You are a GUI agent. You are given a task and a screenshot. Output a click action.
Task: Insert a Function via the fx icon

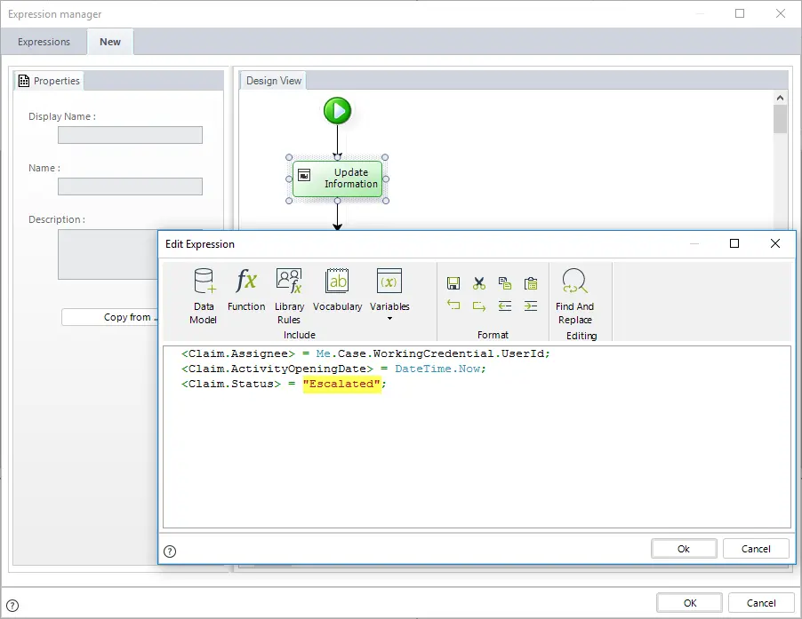[246, 290]
